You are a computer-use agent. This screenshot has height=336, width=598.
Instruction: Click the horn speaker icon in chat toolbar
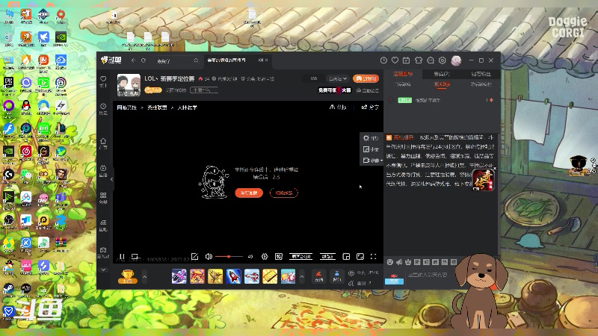(399, 262)
